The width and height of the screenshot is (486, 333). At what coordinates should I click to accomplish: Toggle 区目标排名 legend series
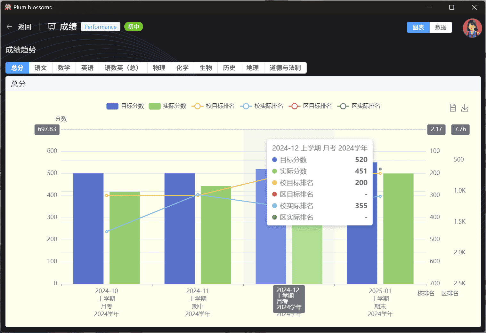[310, 106]
